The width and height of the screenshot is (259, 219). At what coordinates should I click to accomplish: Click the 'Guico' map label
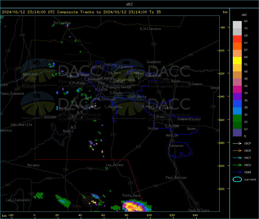(x=176, y=81)
